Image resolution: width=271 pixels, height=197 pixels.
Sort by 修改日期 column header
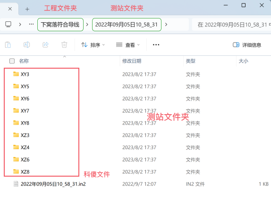(132, 61)
